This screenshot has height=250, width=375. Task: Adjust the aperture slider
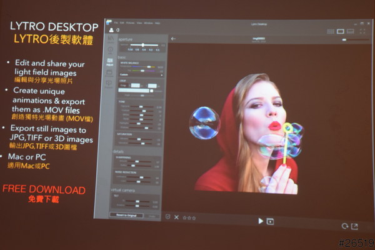click(144, 45)
